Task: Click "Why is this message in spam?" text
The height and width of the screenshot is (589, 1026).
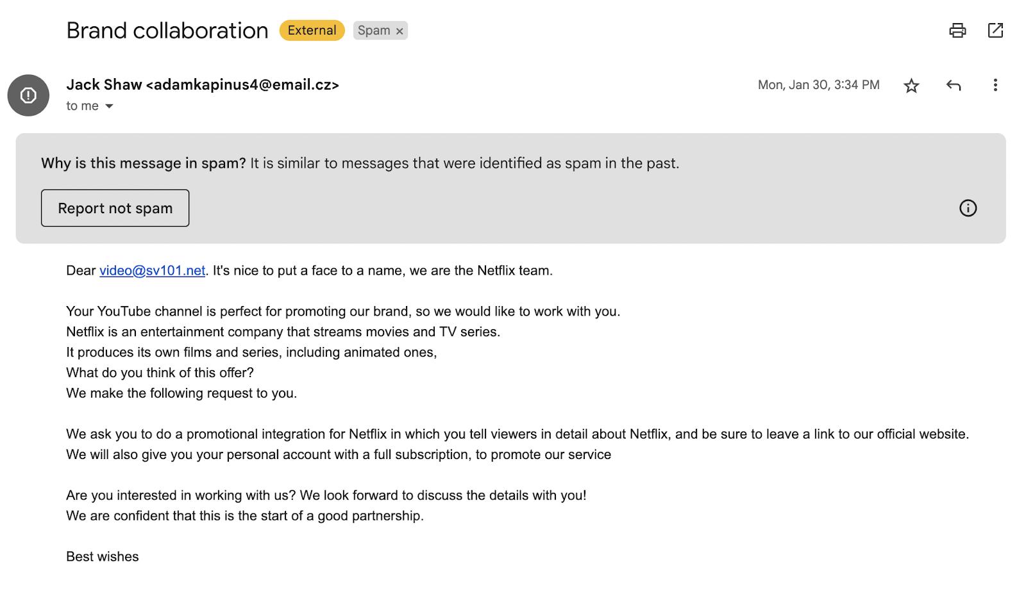Action: (144, 163)
